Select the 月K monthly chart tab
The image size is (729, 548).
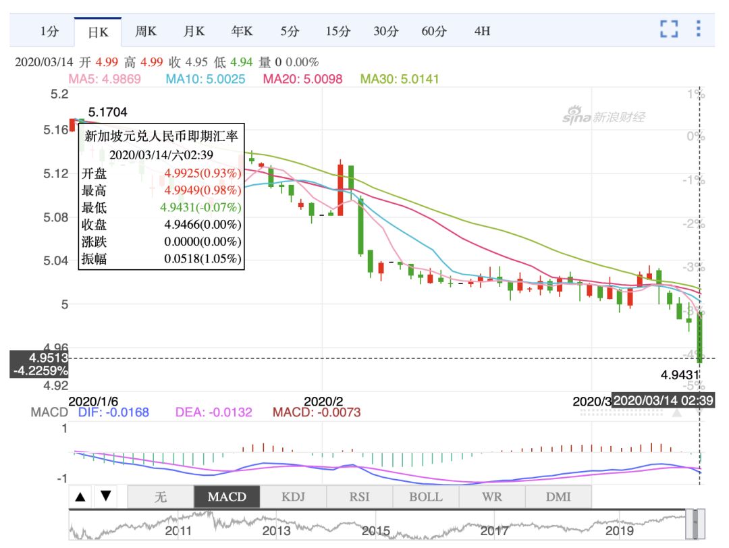point(194,31)
